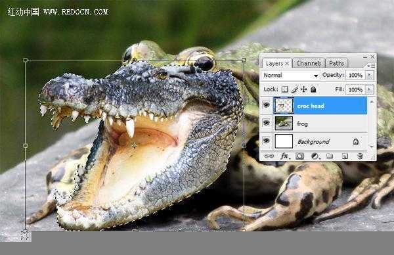Select the Background layer thumbnail
The image size is (394, 255).
pyautogui.click(x=284, y=141)
